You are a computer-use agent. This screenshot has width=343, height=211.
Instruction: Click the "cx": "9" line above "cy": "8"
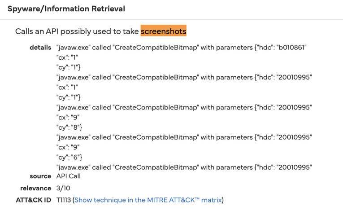pyautogui.click(x=68, y=117)
